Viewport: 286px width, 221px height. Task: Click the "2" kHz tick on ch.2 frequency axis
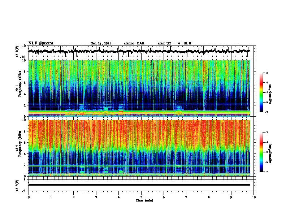pyautogui.click(x=25, y=165)
